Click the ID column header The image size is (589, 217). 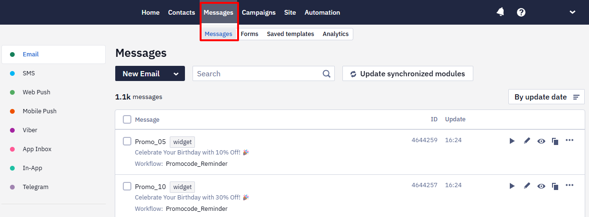coord(434,119)
